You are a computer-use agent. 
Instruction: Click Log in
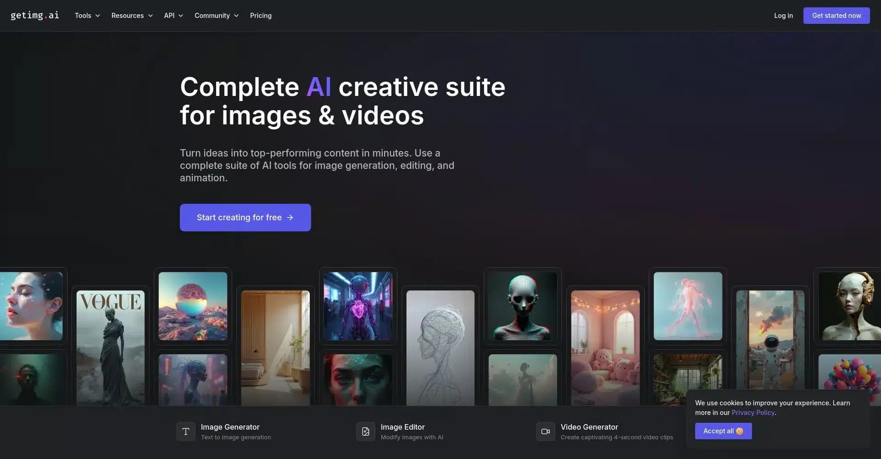[783, 15]
